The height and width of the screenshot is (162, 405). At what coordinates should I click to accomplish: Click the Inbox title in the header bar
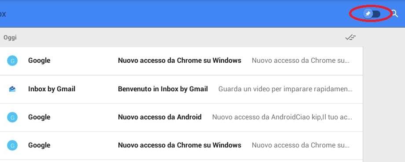[3, 14]
